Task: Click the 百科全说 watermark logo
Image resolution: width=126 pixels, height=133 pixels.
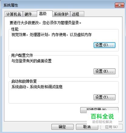Action: pos(102,118)
